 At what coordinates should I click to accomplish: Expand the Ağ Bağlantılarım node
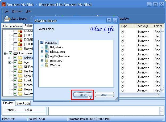42,56
